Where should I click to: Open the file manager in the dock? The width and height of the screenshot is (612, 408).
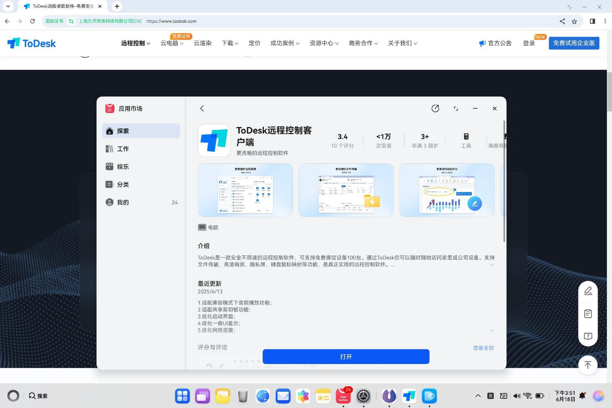[x=222, y=396]
